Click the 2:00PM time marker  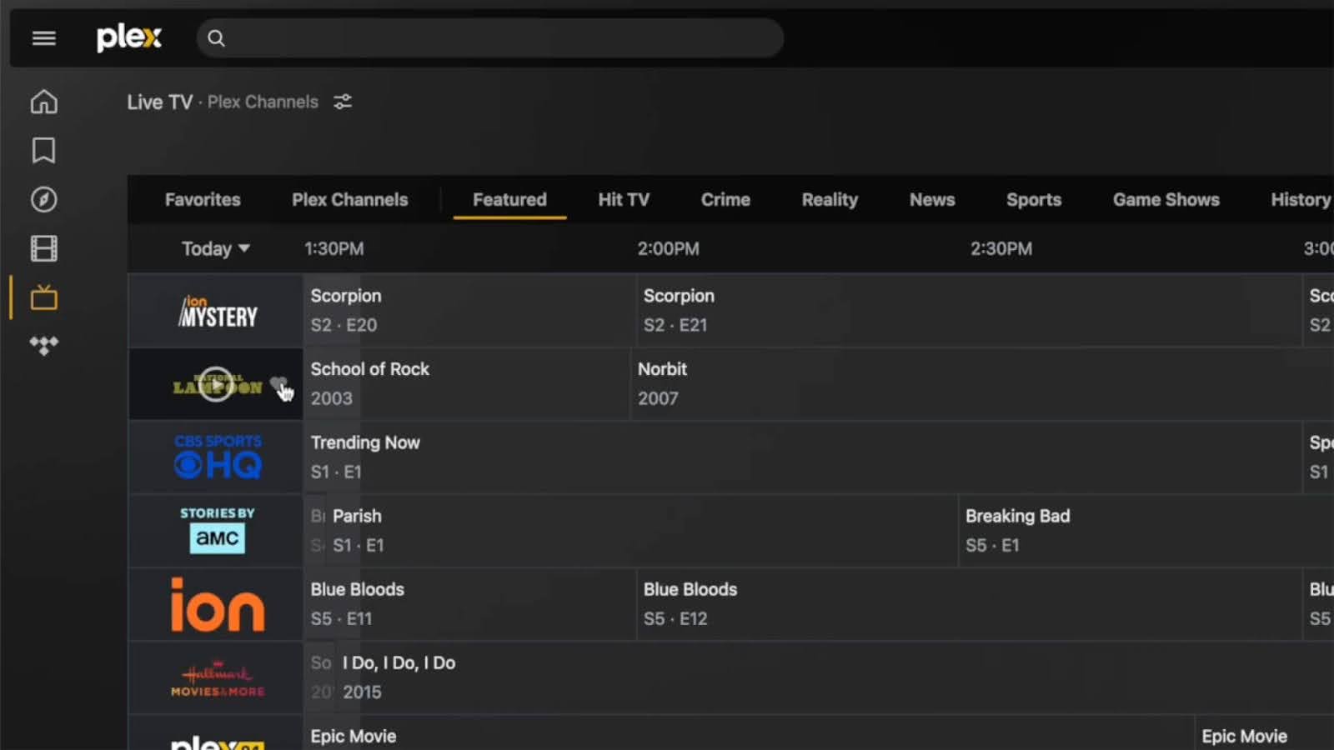[x=668, y=248]
